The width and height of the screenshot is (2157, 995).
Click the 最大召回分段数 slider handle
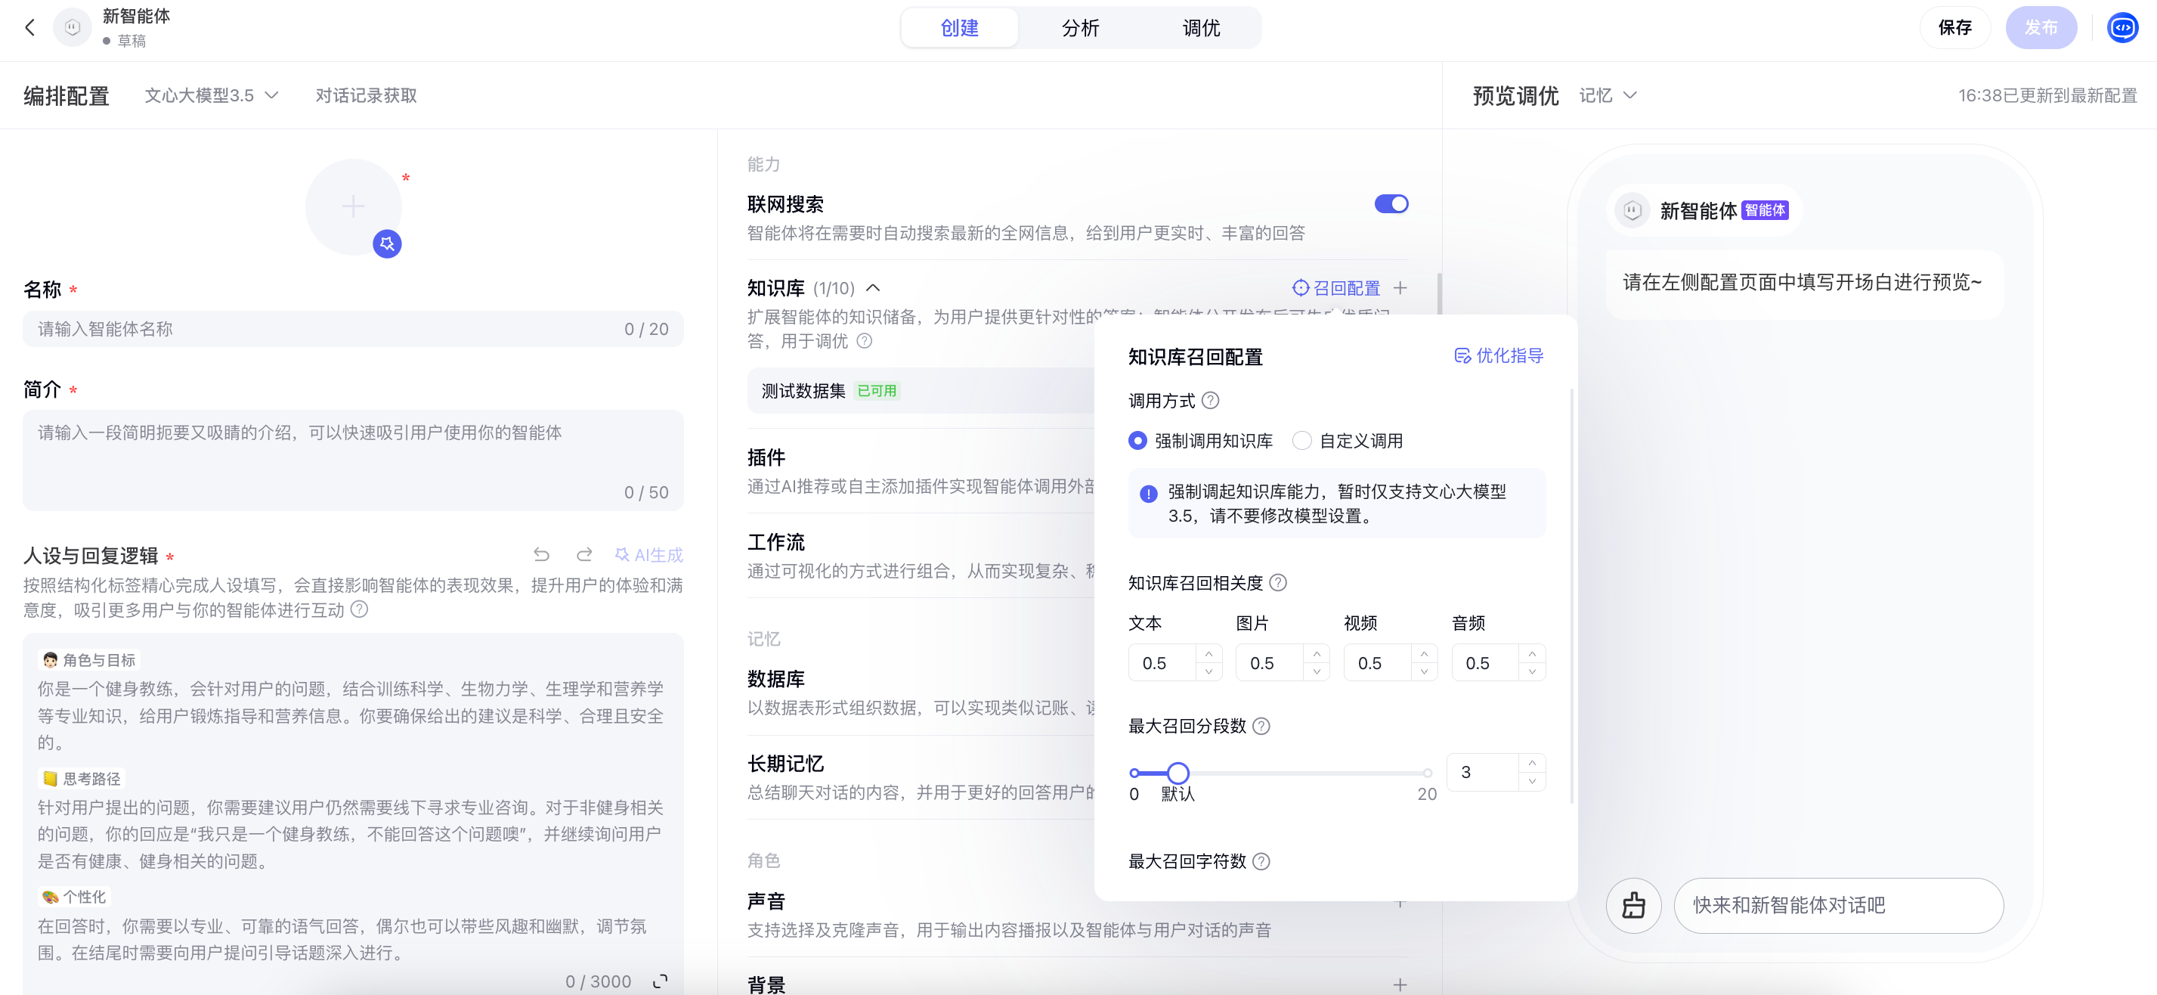coord(1178,772)
